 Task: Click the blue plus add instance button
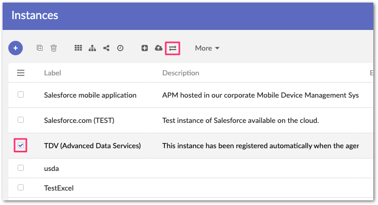point(16,48)
